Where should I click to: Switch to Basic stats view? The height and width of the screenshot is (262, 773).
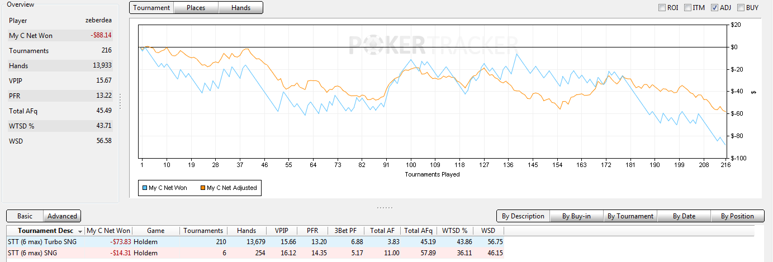click(25, 216)
